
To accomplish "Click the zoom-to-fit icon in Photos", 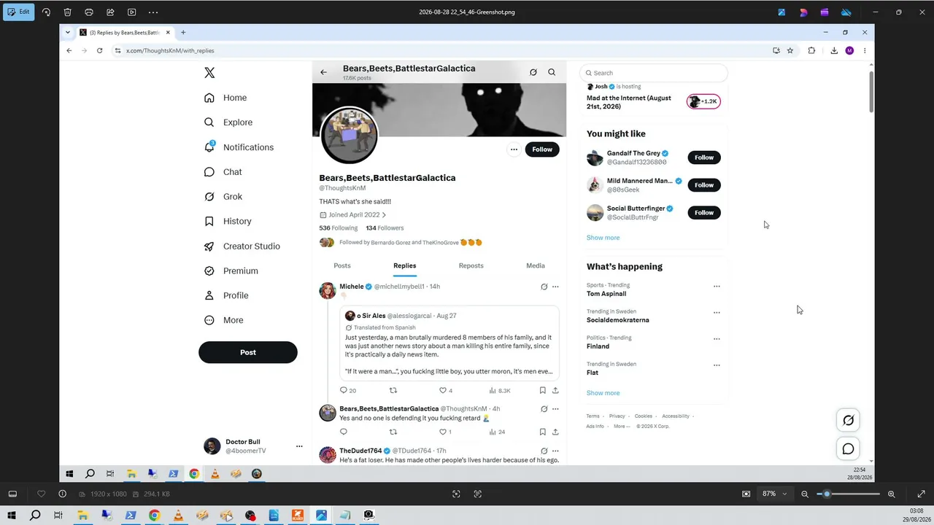I will pyautogui.click(x=456, y=494).
